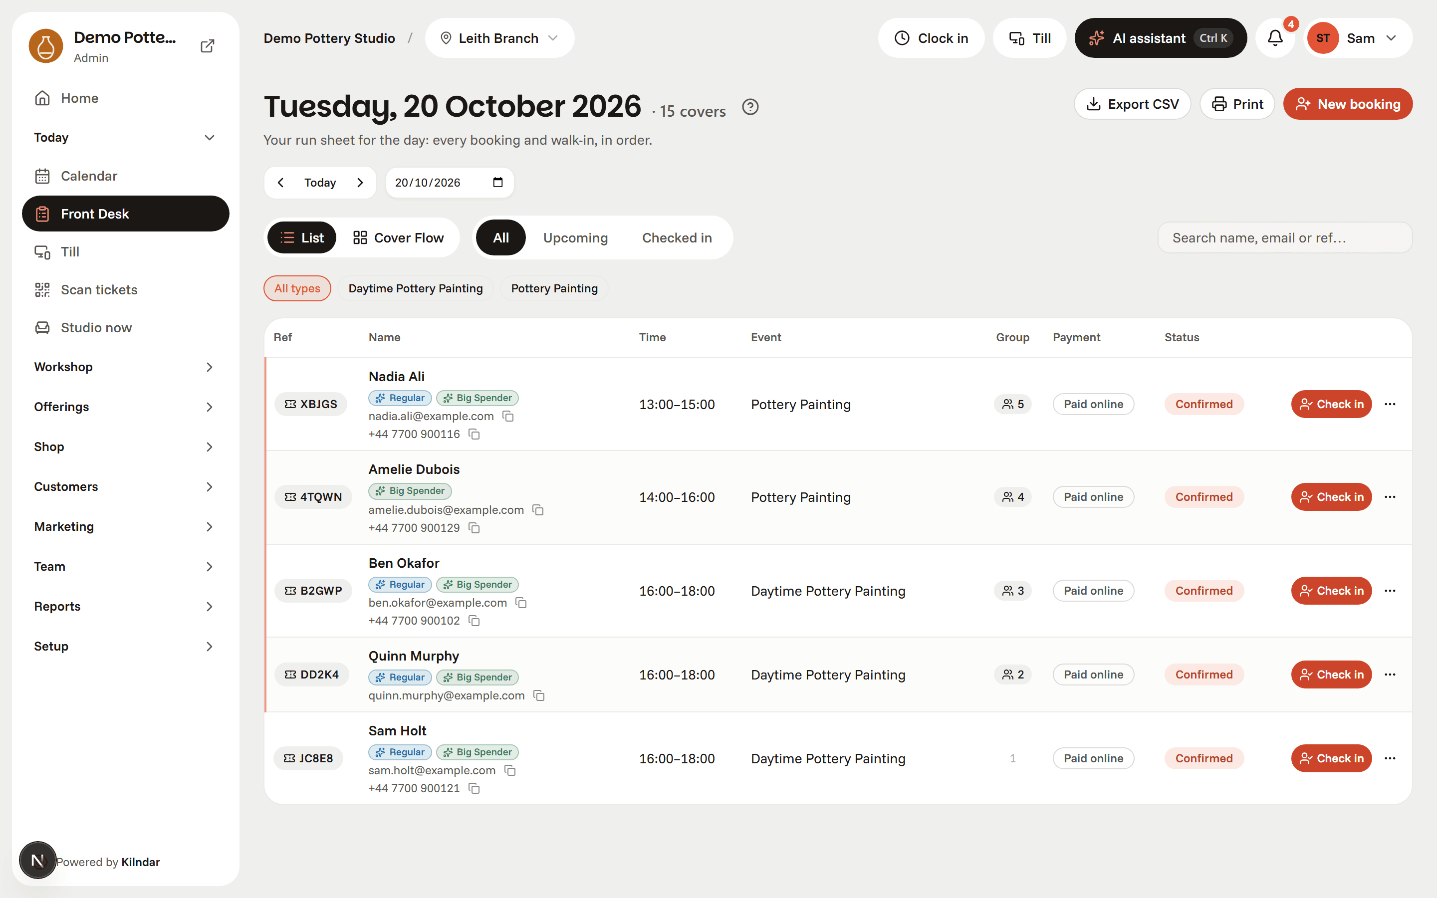The image size is (1437, 898).
Task: Open the AI assistant
Action: [1160, 38]
